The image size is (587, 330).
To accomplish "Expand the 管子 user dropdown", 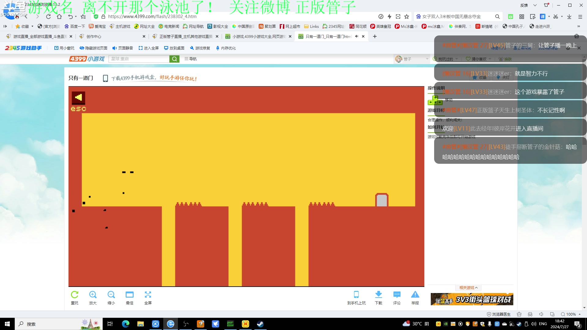I will click(x=427, y=59).
